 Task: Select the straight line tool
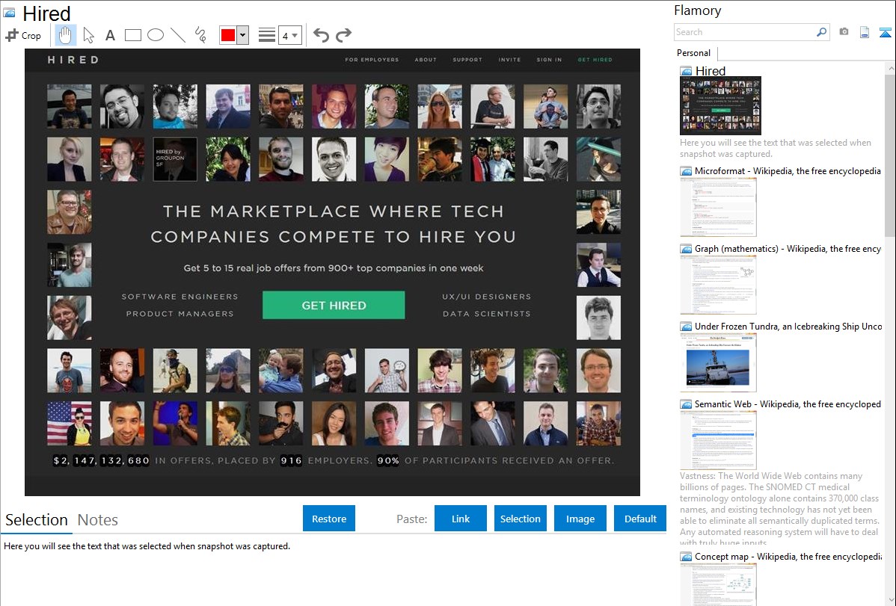(178, 35)
